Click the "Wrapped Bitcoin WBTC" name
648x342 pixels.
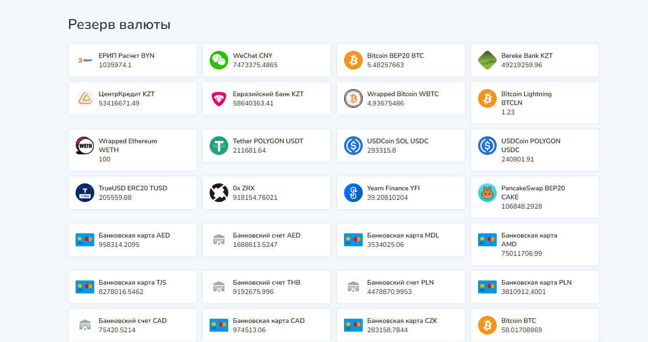click(403, 94)
